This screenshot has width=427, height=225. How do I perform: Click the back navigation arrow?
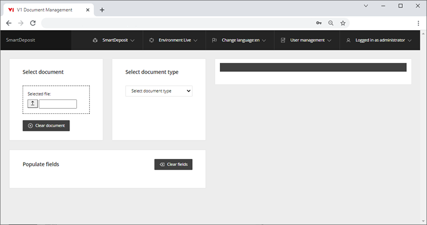[x=9, y=23]
